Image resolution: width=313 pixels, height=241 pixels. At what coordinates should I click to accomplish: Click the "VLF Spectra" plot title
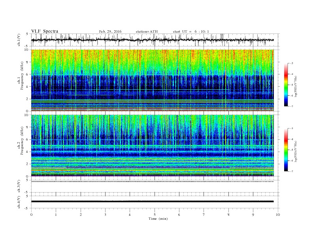pos(45,31)
